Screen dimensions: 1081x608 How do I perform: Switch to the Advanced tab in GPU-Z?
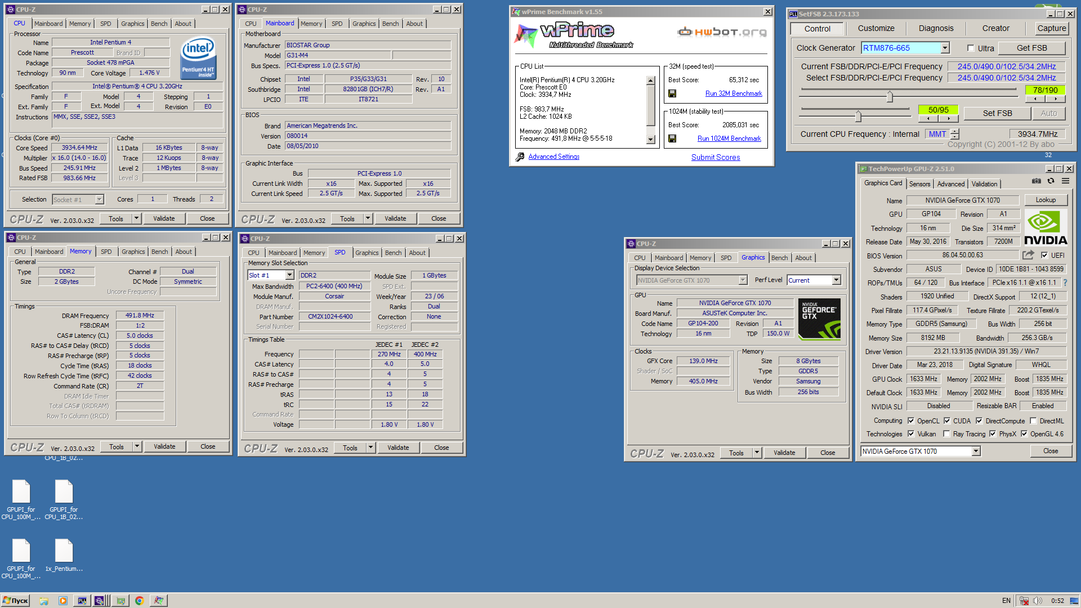(x=951, y=184)
